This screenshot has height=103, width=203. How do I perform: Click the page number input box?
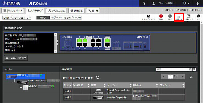pos(171,76)
